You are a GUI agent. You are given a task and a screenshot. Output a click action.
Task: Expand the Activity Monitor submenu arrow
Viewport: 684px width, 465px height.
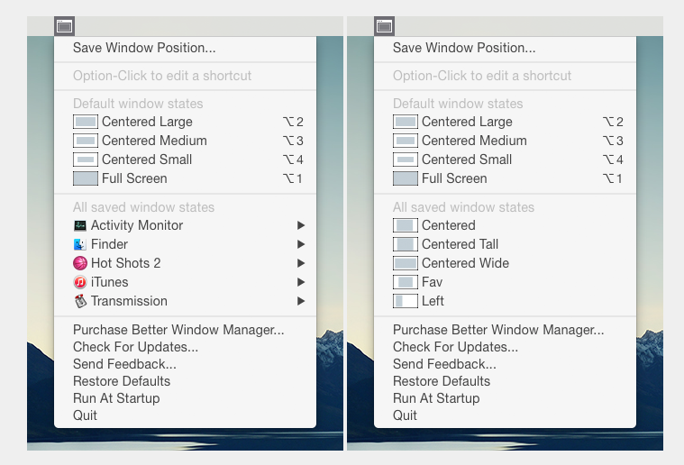[x=301, y=225]
